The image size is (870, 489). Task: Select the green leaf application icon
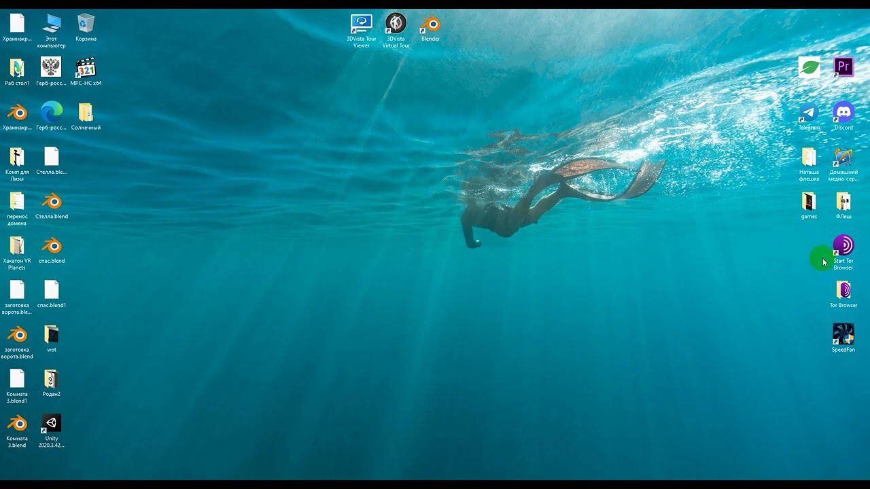click(x=809, y=68)
